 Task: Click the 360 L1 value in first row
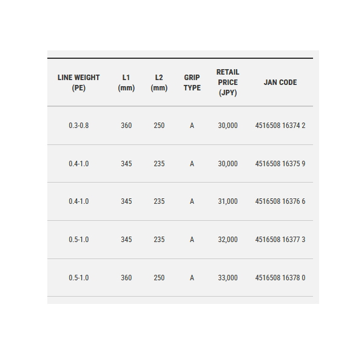pos(126,126)
